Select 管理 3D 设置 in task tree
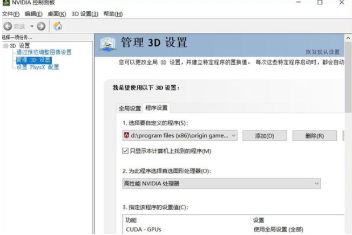The height and width of the screenshot is (235, 352). tap(34, 60)
